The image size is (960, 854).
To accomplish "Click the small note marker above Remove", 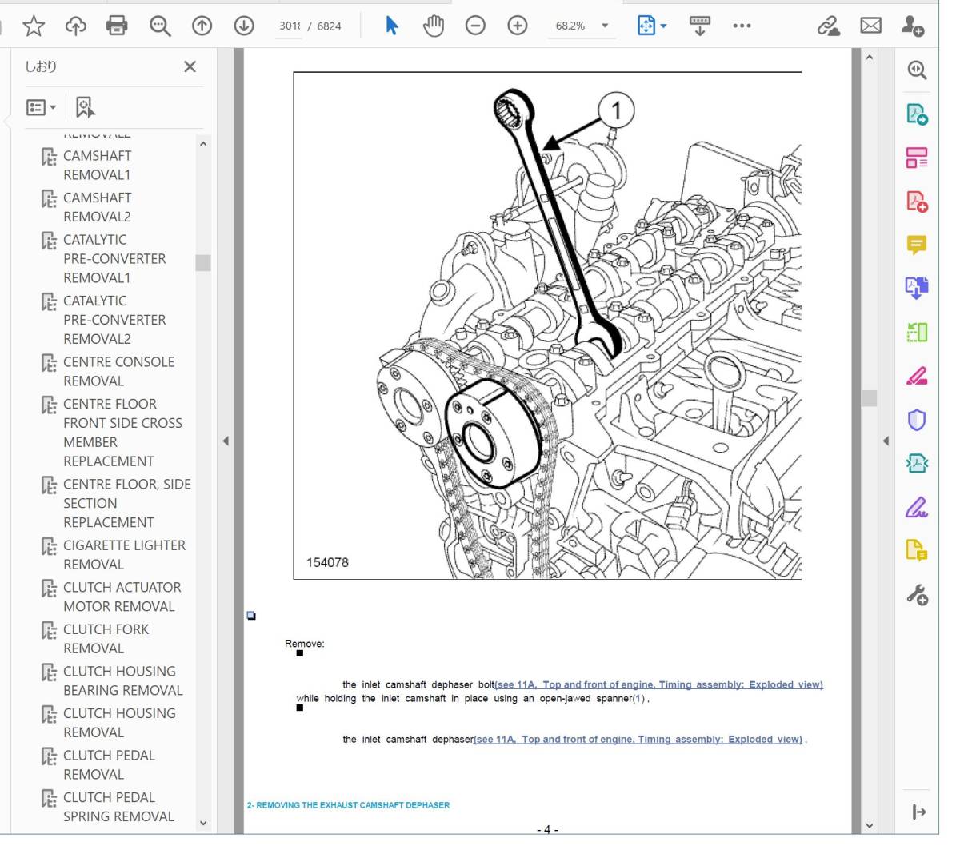I will pyautogui.click(x=251, y=616).
